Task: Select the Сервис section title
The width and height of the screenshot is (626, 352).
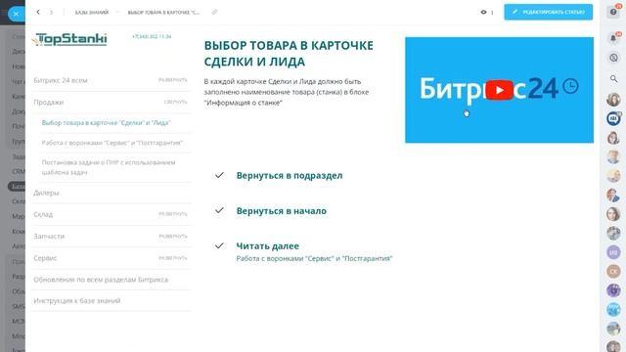Action: coord(45,258)
